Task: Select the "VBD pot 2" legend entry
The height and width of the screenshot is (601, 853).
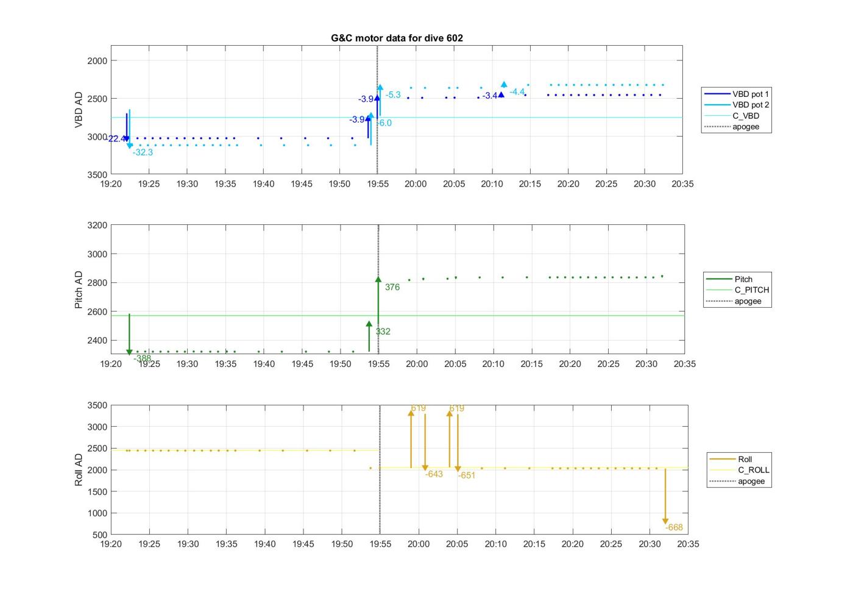Action: (737, 105)
